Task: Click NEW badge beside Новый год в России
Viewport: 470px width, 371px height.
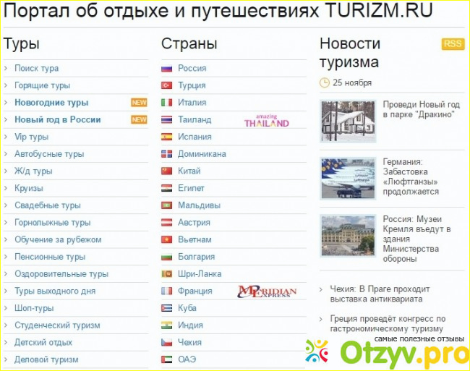Action: (139, 119)
